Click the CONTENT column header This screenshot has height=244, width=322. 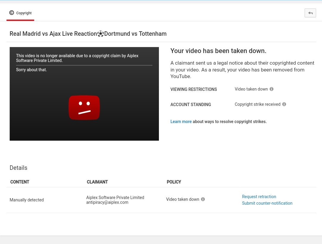(x=20, y=182)
